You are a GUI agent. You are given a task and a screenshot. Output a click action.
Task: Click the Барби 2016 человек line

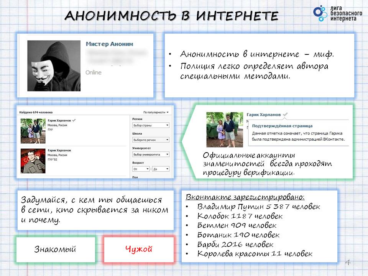pyautogui.click(x=235, y=245)
